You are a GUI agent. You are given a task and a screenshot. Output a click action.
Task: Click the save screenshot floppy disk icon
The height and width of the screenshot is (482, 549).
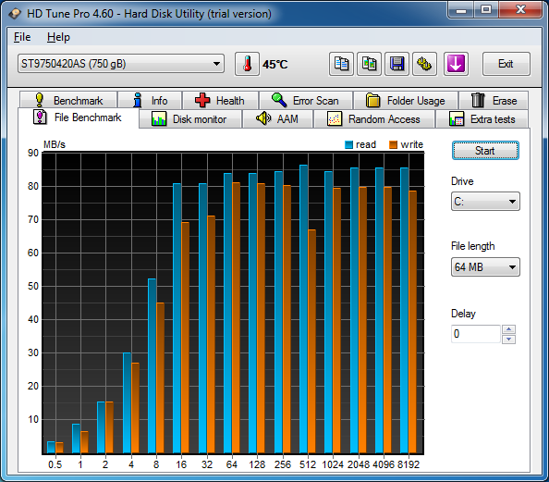[396, 64]
